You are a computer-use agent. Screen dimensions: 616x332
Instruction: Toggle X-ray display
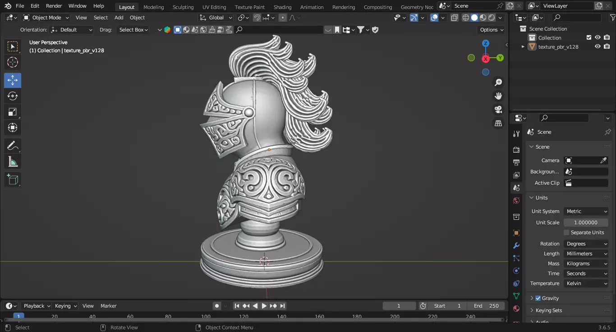pos(454,18)
